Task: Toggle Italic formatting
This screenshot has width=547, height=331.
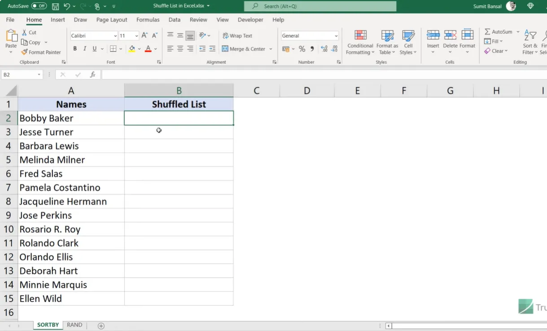Action: [85, 49]
